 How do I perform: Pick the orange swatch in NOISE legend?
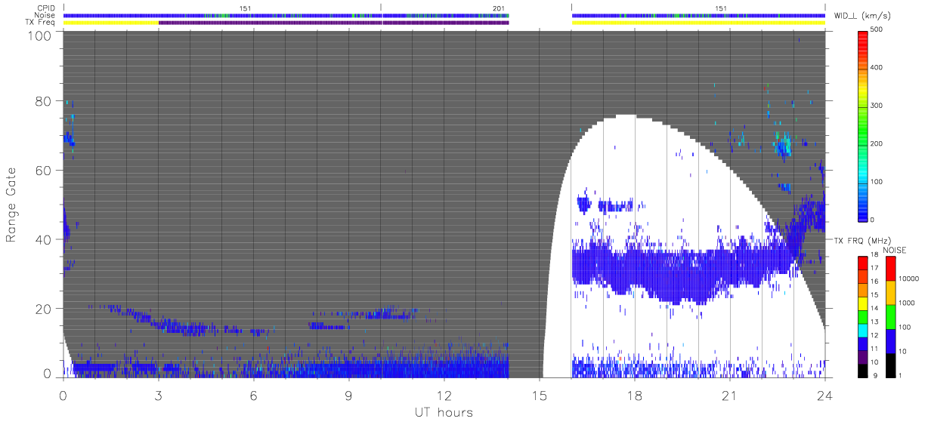tap(890, 292)
